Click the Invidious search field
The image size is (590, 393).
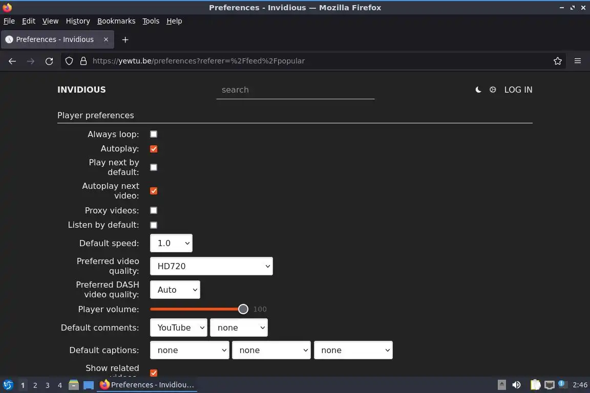(x=296, y=90)
